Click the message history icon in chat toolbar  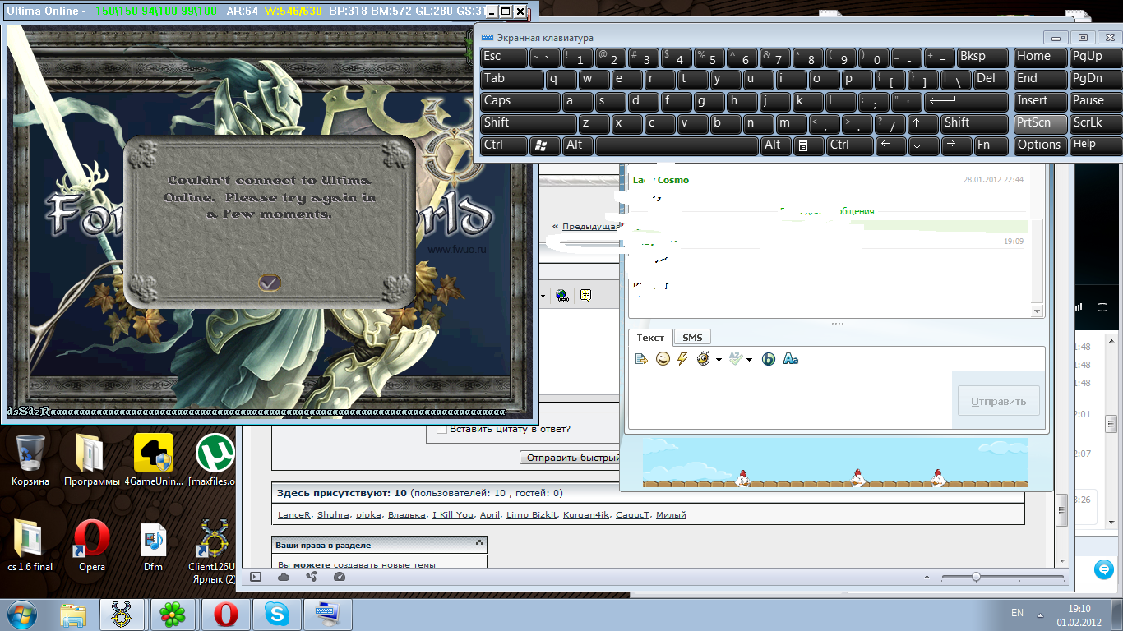[642, 359]
